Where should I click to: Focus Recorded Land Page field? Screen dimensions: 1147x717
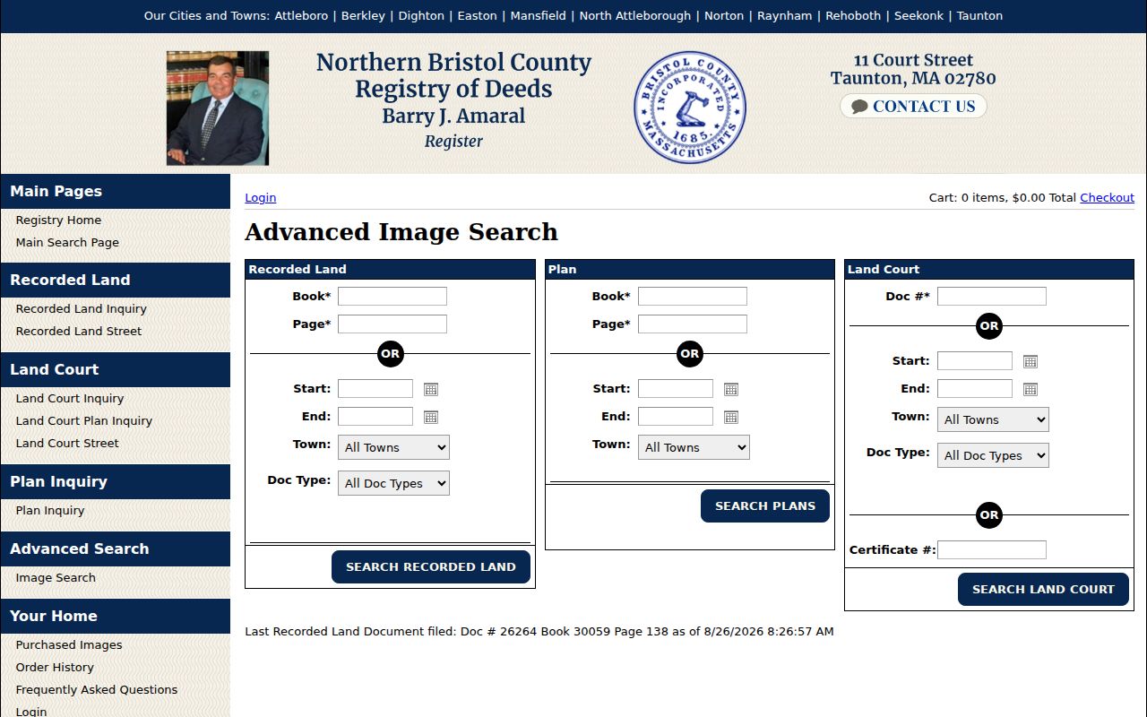392,324
